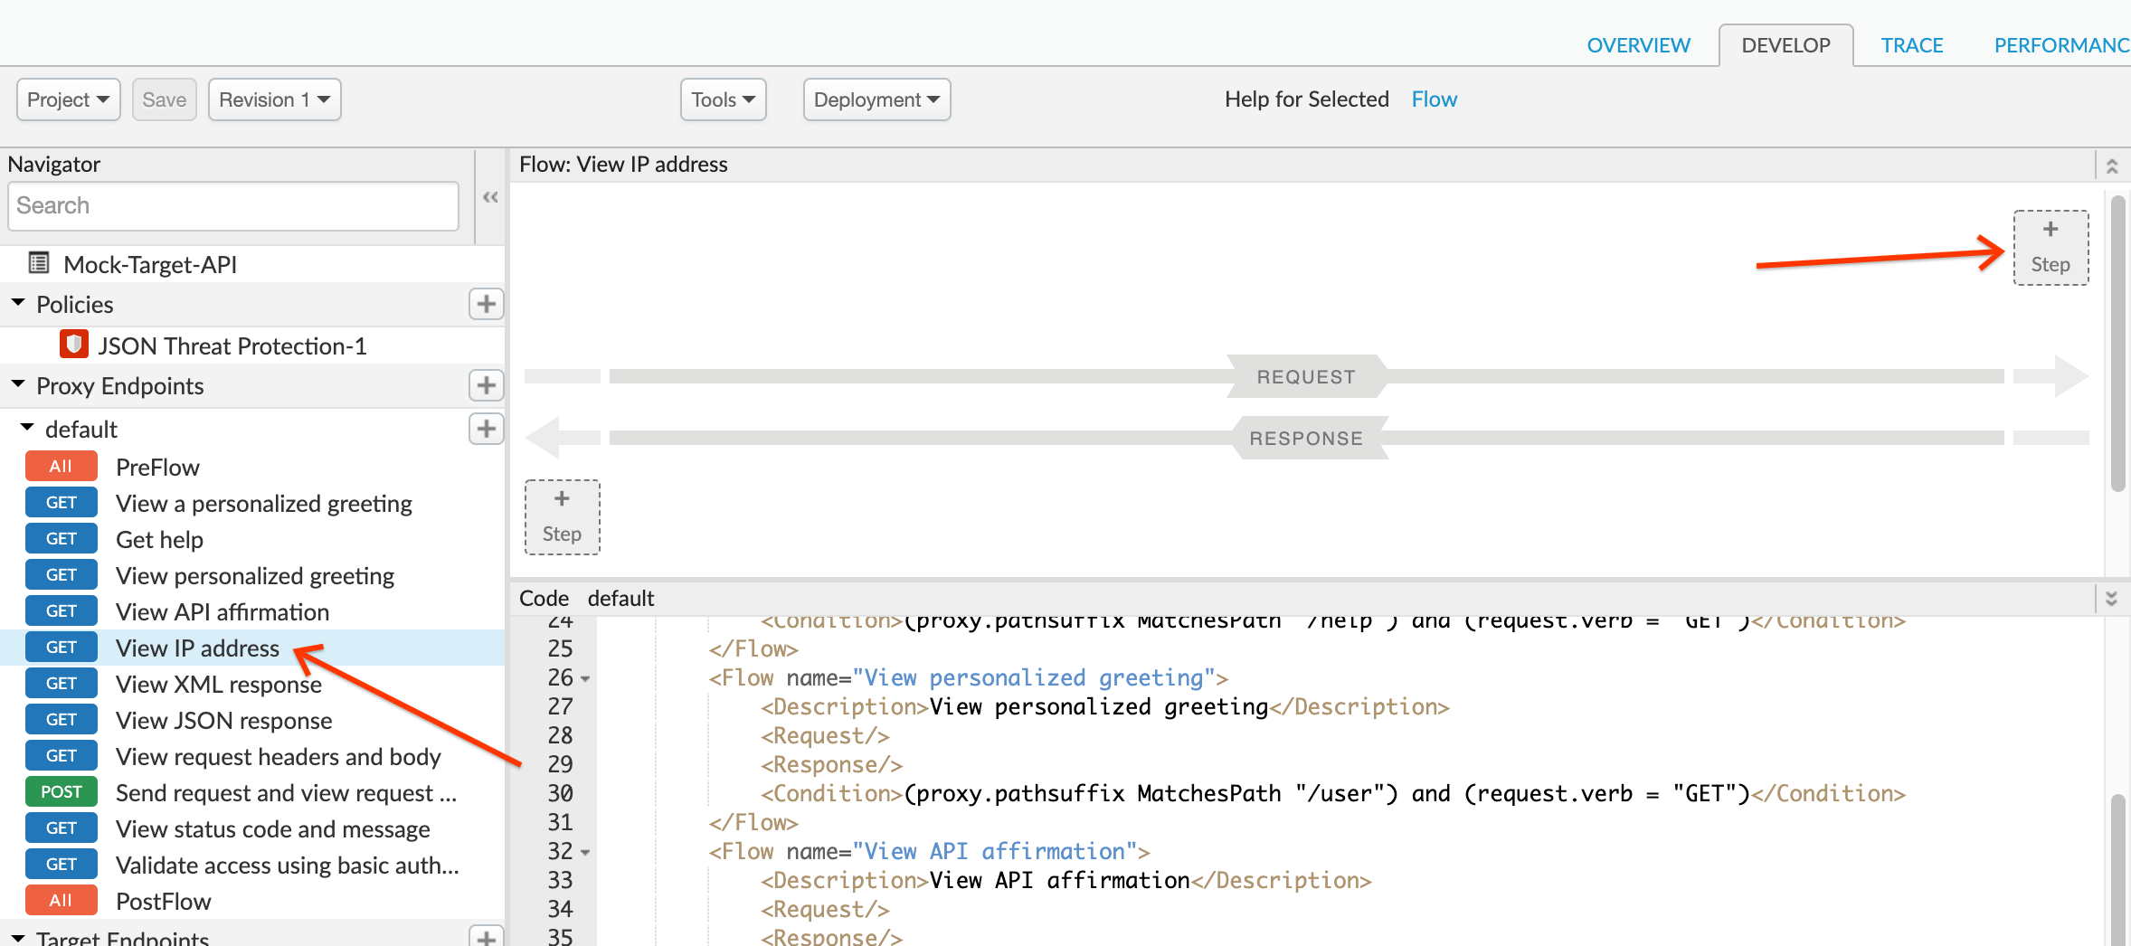Click the plus icon beside Proxy Endpoints
The height and width of the screenshot is (946, 2131).
(486, 385)
